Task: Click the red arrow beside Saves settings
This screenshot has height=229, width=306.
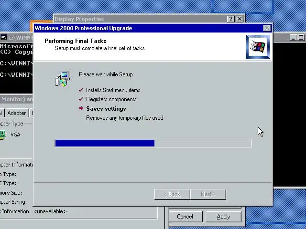Action: pos(81,108)
